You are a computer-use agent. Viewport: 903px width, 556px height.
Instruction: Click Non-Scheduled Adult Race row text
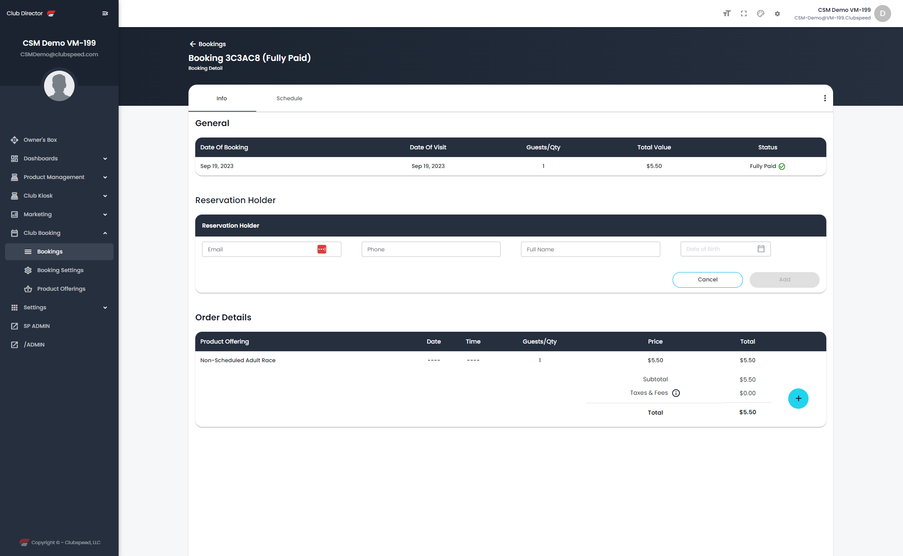(x=238, y=360)
